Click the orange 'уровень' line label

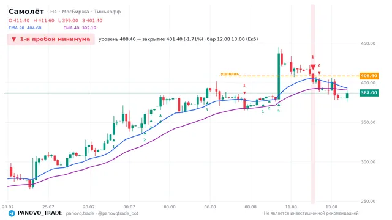click(230, 74)
